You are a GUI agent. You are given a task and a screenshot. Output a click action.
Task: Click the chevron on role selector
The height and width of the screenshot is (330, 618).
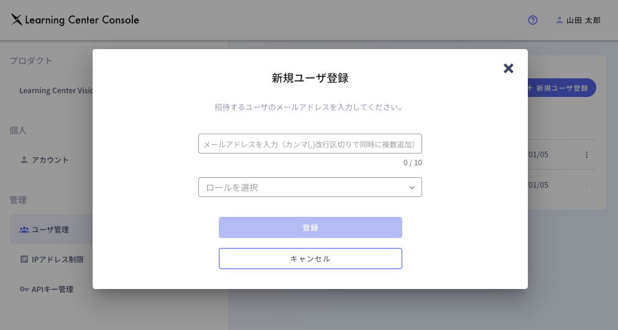412,188
